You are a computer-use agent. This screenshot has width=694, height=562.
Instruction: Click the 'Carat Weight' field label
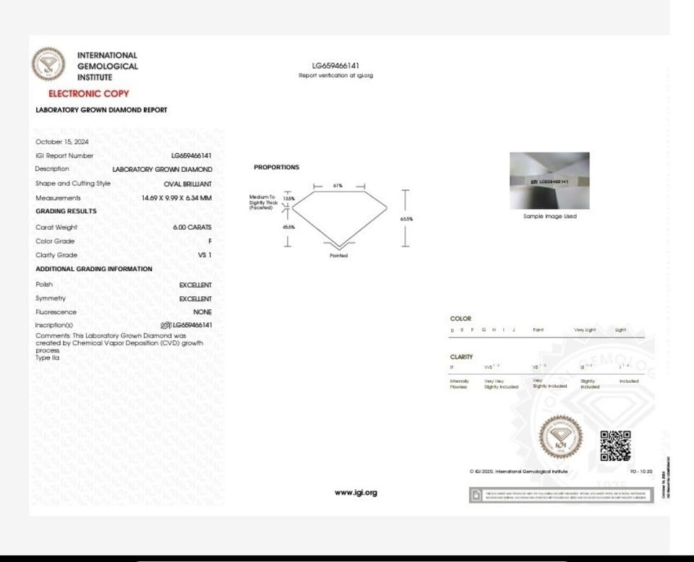click(56, 228)
